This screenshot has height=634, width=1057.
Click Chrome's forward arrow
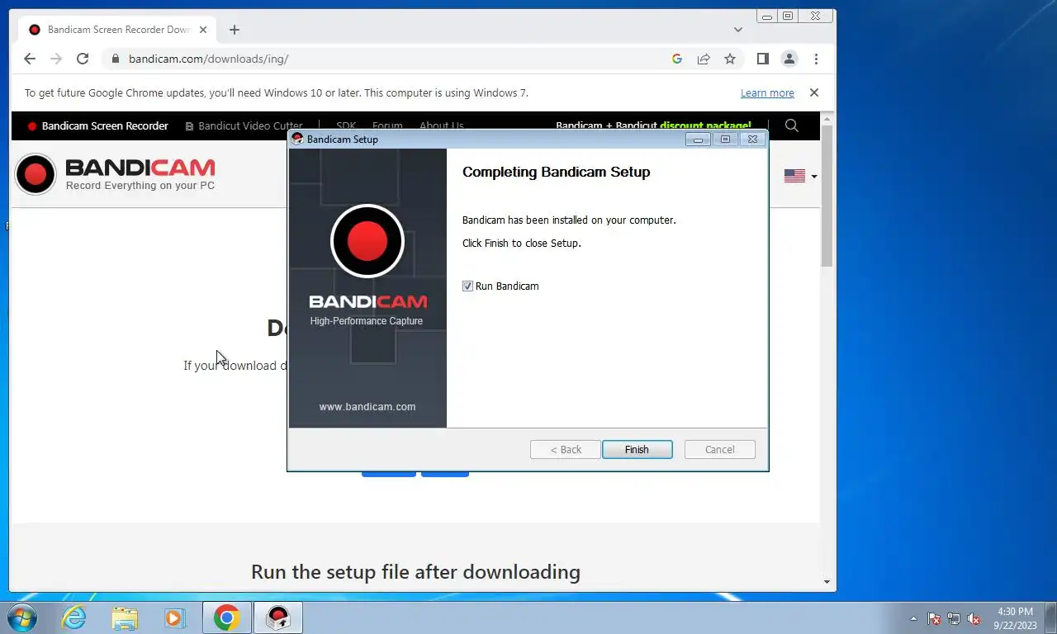56,59
